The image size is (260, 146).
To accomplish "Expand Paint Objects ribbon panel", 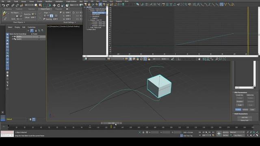I will pyautogui.click(x=19, y=22).
